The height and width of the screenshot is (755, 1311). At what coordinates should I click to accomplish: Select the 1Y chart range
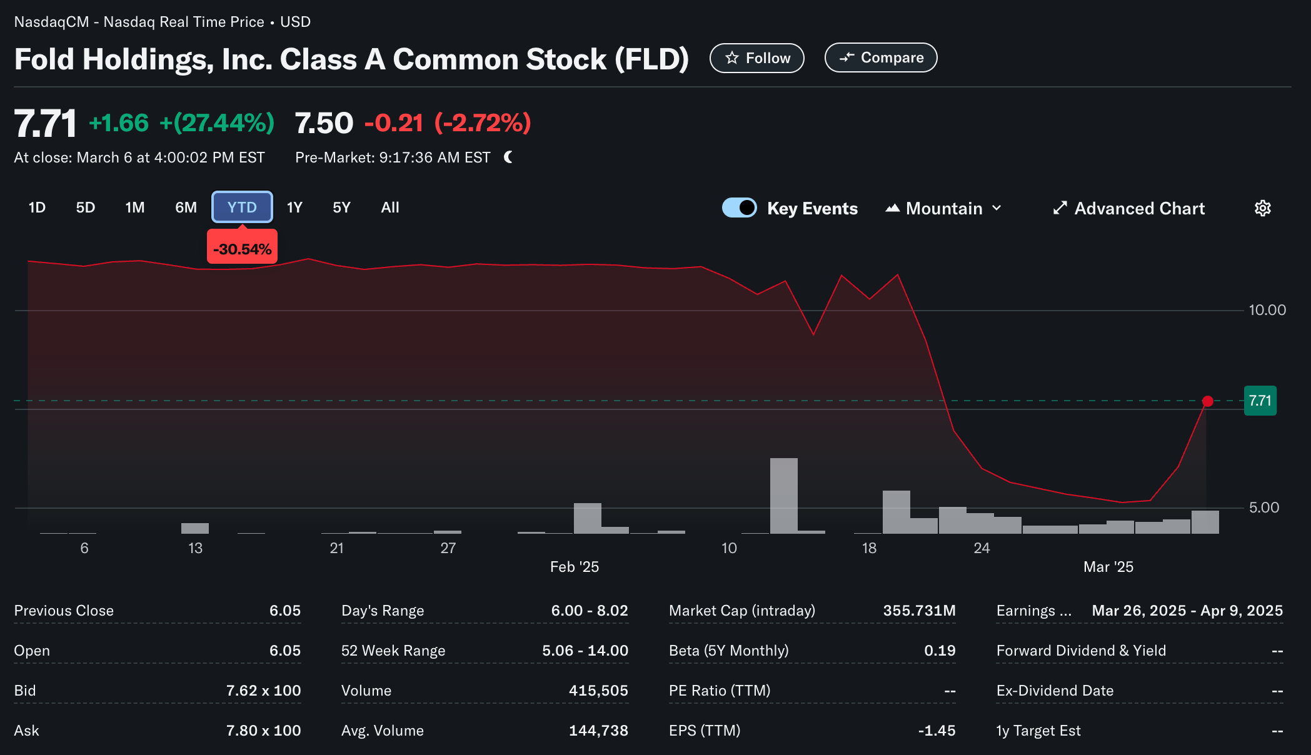[x=294, y=207]
